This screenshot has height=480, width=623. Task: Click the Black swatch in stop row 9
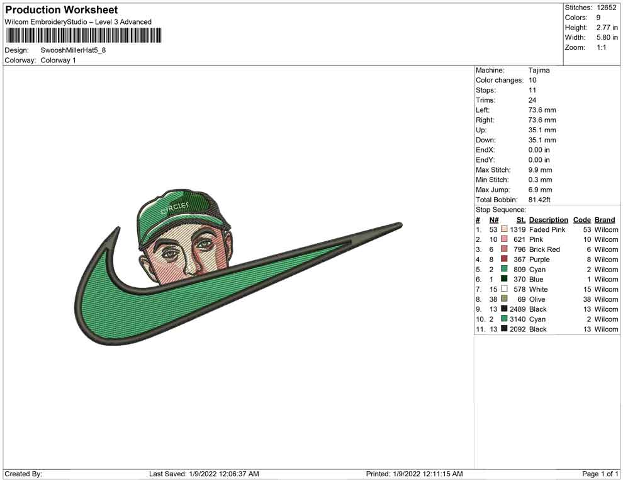tap(504, 309)
